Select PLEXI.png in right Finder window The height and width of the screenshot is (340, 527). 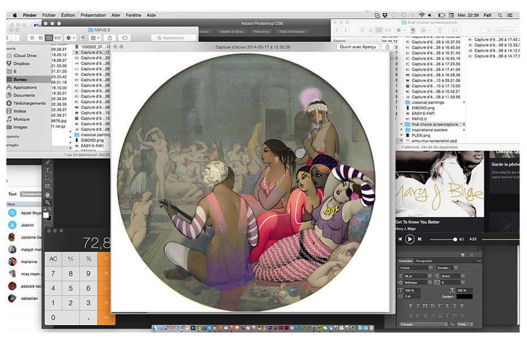click(x=420, y=135)
